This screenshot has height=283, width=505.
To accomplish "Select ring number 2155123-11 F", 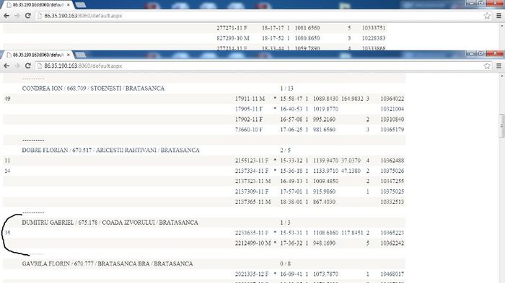I will [252, 161].
